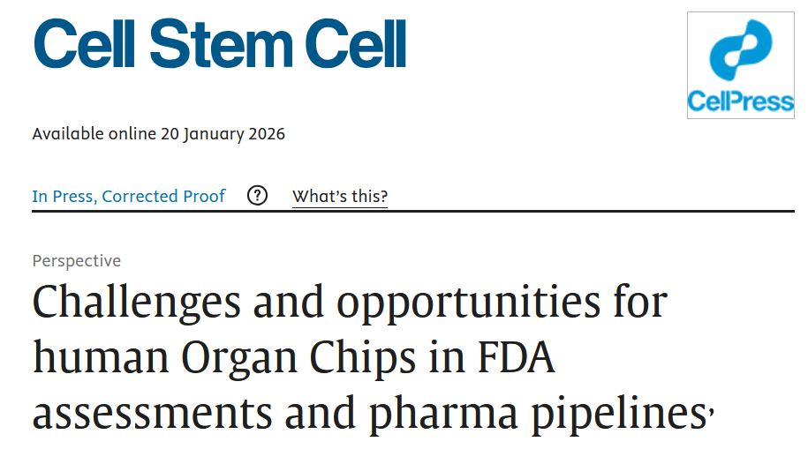Select the "Perspective" article type label
This screenshot has width=808, height=449.
point(77,261)
